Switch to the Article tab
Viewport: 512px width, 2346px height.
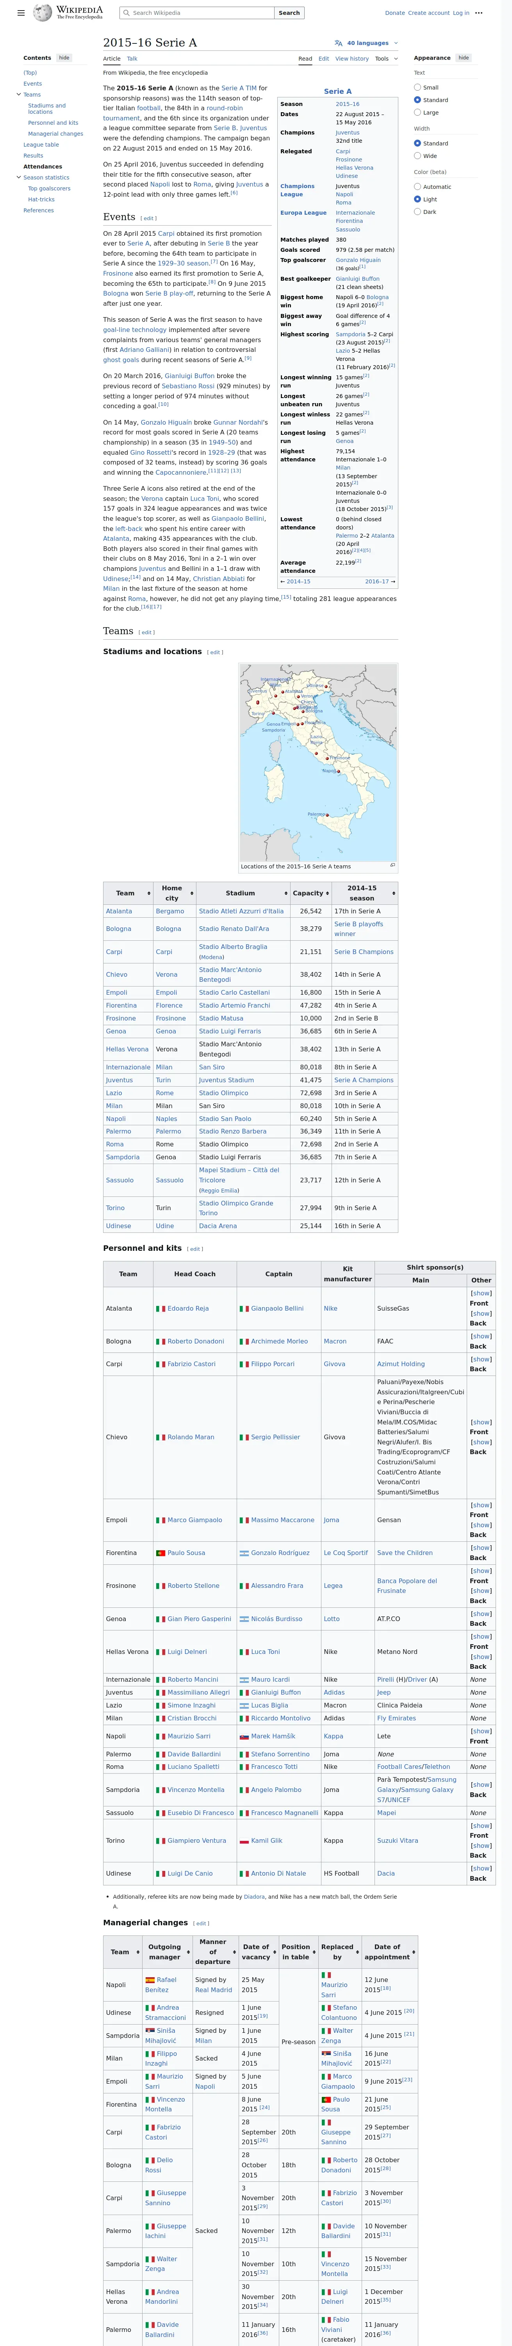112,58
